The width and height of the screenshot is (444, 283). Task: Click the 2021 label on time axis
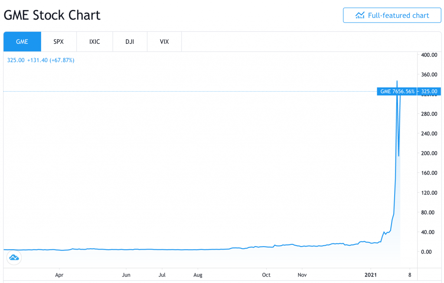(x=371, y=275)
